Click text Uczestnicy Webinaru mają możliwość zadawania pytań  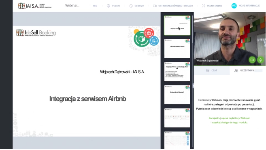(229, 100)
